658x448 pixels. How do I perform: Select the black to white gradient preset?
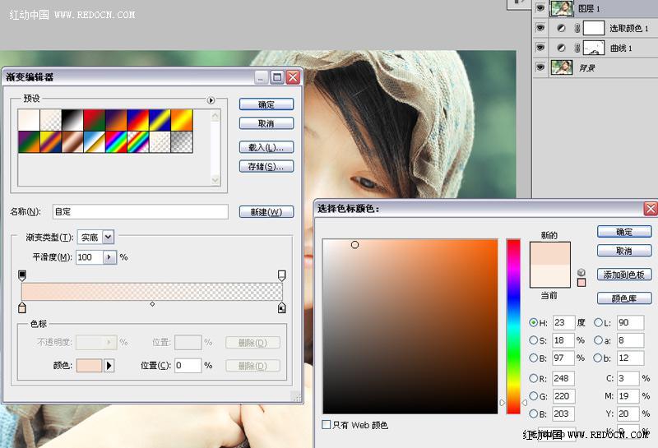(72, 120)
